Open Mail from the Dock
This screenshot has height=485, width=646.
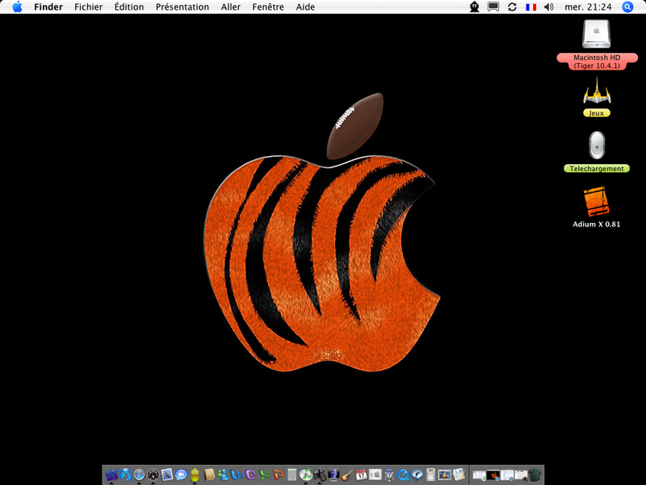(167, 475)
